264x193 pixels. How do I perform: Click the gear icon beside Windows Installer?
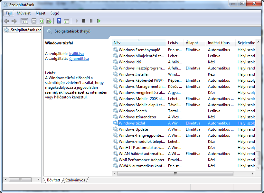point(115,74)
